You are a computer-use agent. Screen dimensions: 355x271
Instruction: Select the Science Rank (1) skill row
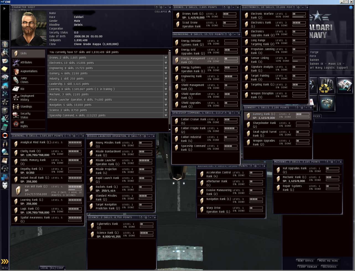coord(121,234)
